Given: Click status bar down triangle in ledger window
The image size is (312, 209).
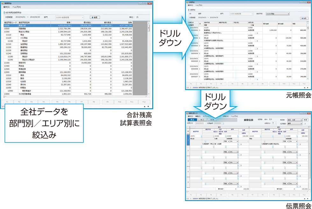Looking at the screenshot, I should [x=308, y=88].
